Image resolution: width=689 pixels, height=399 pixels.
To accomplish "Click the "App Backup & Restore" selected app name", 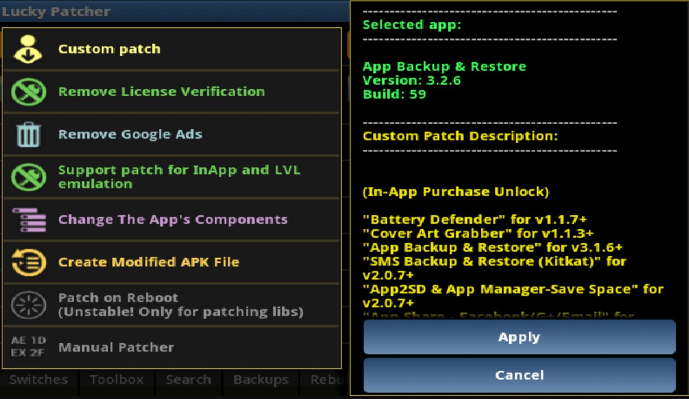I will [444, 66].
